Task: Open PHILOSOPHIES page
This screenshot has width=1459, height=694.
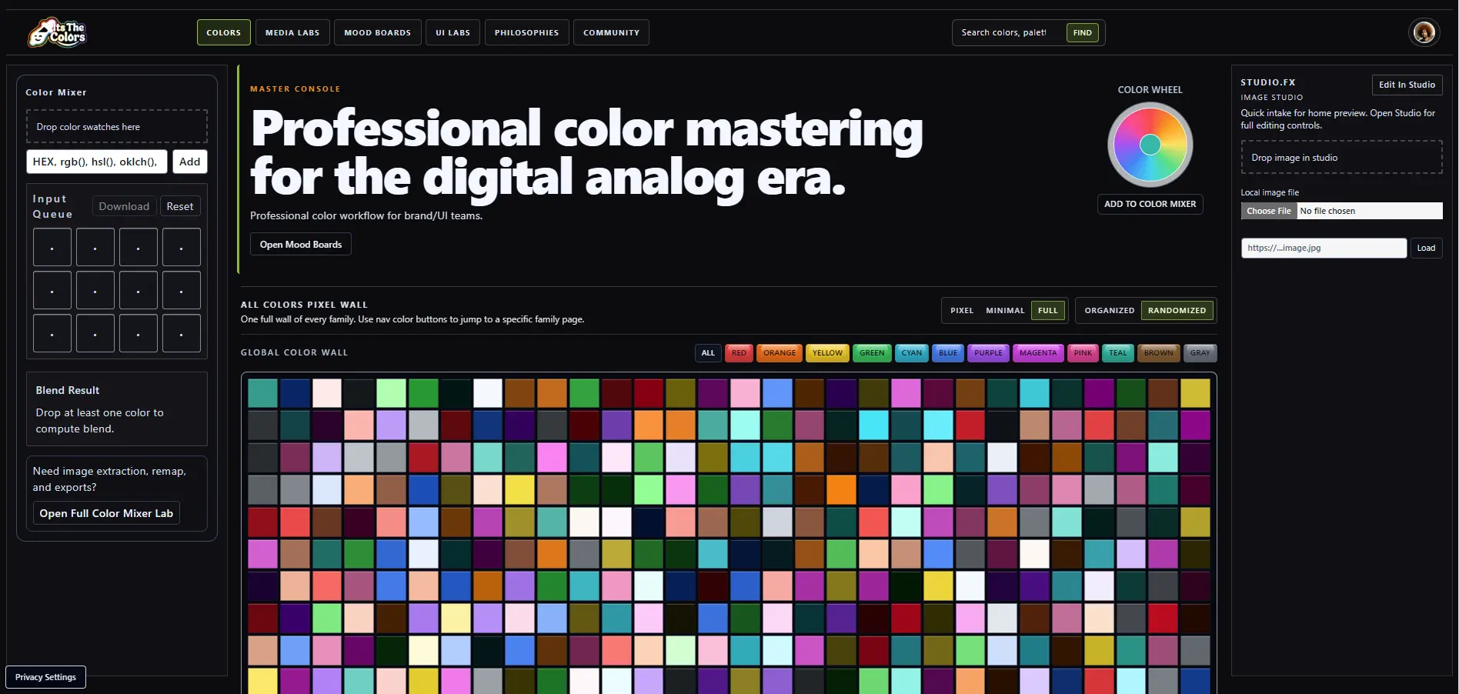Action: tap(527, 32)
